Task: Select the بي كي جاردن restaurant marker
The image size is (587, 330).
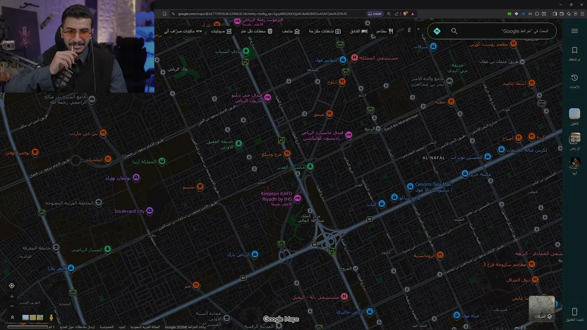Action: click(103, 133)
